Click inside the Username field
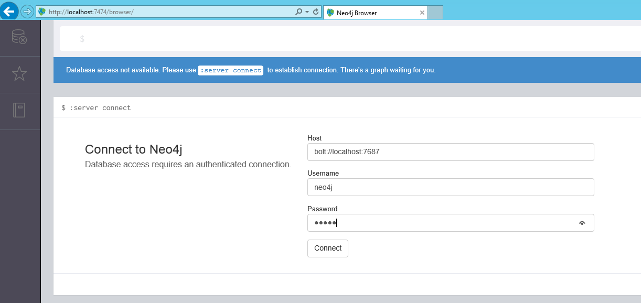This screenshot has width=641, height=303. pos(451,187)
